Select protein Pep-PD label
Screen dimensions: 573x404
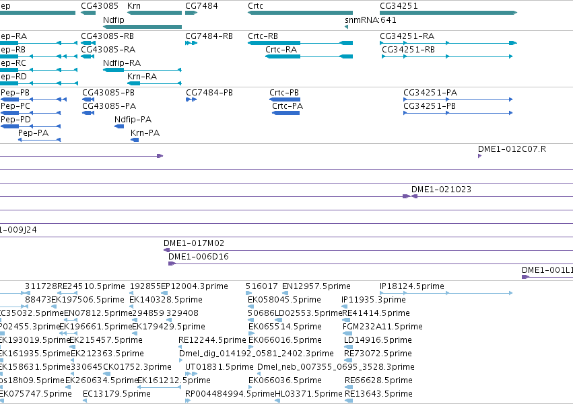15,120
